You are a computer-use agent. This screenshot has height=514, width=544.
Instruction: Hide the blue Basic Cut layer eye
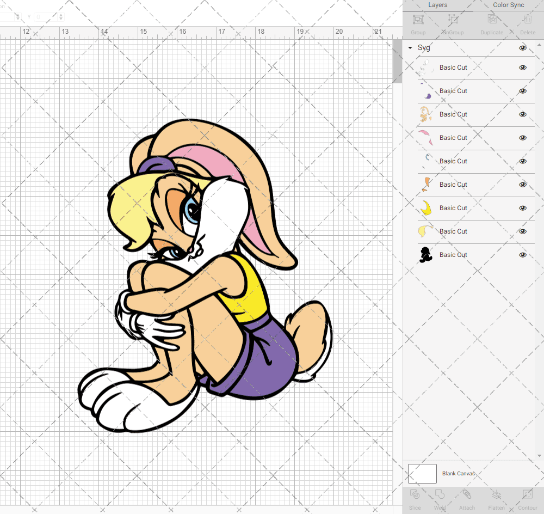coord(523,161)
